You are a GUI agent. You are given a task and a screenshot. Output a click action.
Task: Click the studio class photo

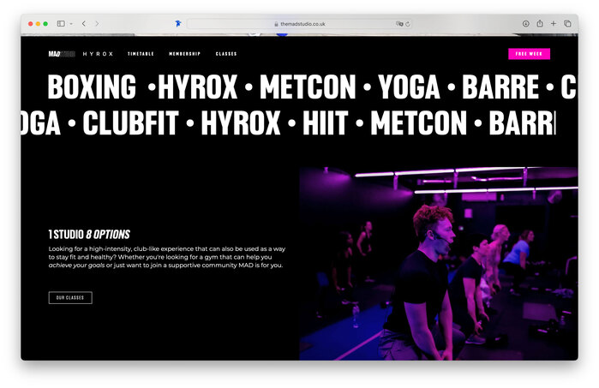pyautogui.click(x=439, y=264)
